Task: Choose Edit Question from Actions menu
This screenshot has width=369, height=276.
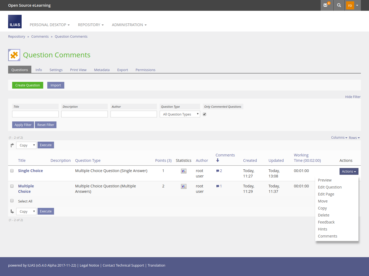Action: pos(330,187)
